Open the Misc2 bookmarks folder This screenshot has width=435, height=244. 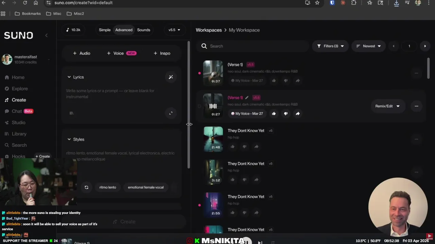pos(75,14)
